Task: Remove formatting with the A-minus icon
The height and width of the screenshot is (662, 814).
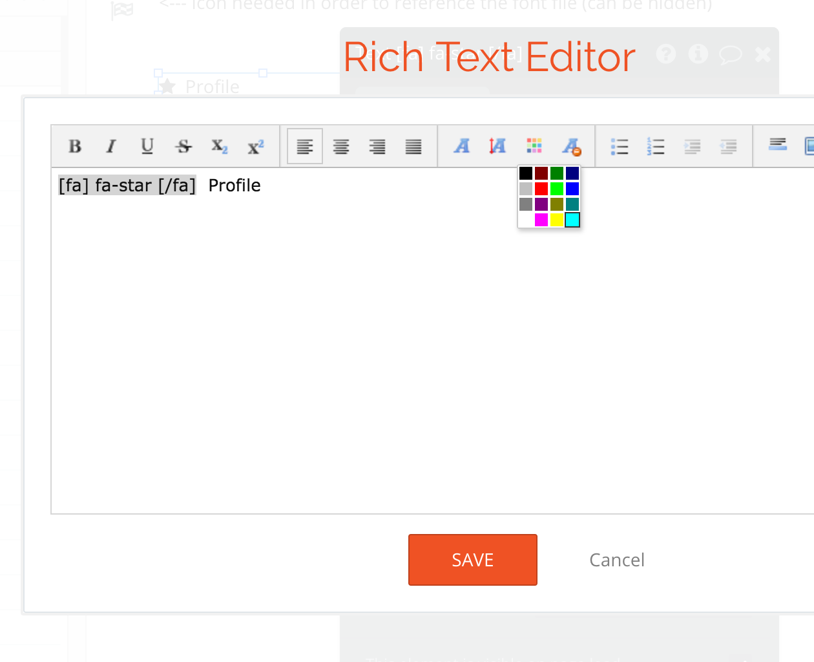Action: [571, 146]
